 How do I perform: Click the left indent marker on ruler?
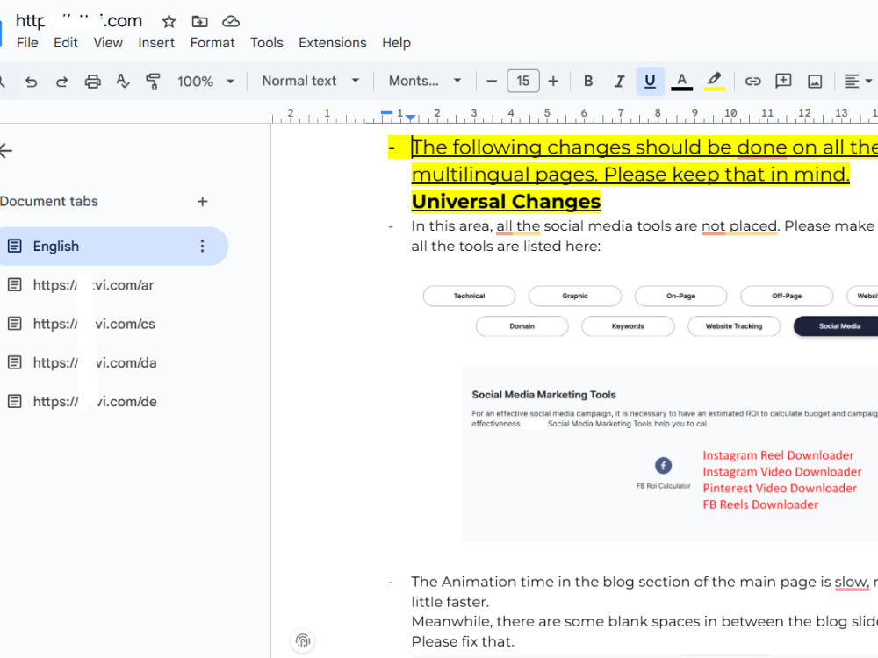click(x=410, y=117)
